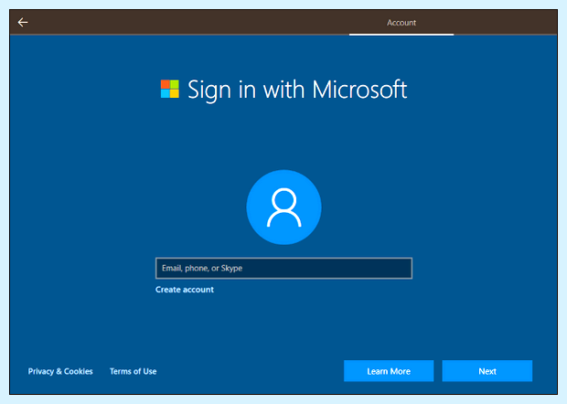The width and height of the screenshot is (567, 404).
Task: Click the Learn More button
Action: point(389,371)
